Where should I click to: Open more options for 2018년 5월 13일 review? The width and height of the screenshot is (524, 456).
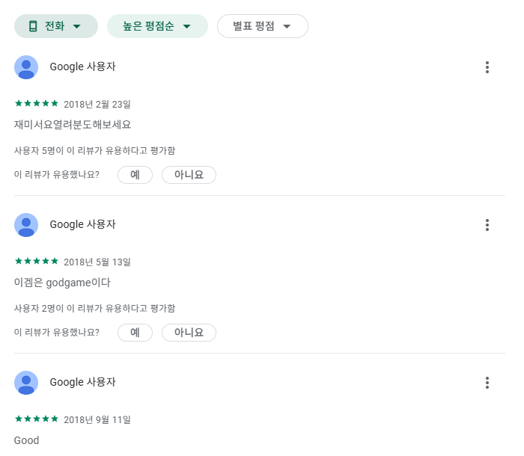pos(487,225)
